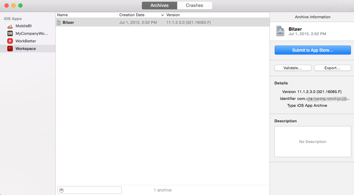Select WorkBetter in the sidebar

click(x=26, y=41)
